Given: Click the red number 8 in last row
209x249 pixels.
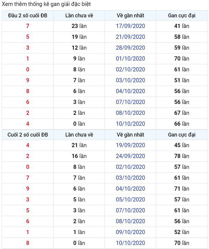Looking at the screenshot, I should [x=27, y=243].
